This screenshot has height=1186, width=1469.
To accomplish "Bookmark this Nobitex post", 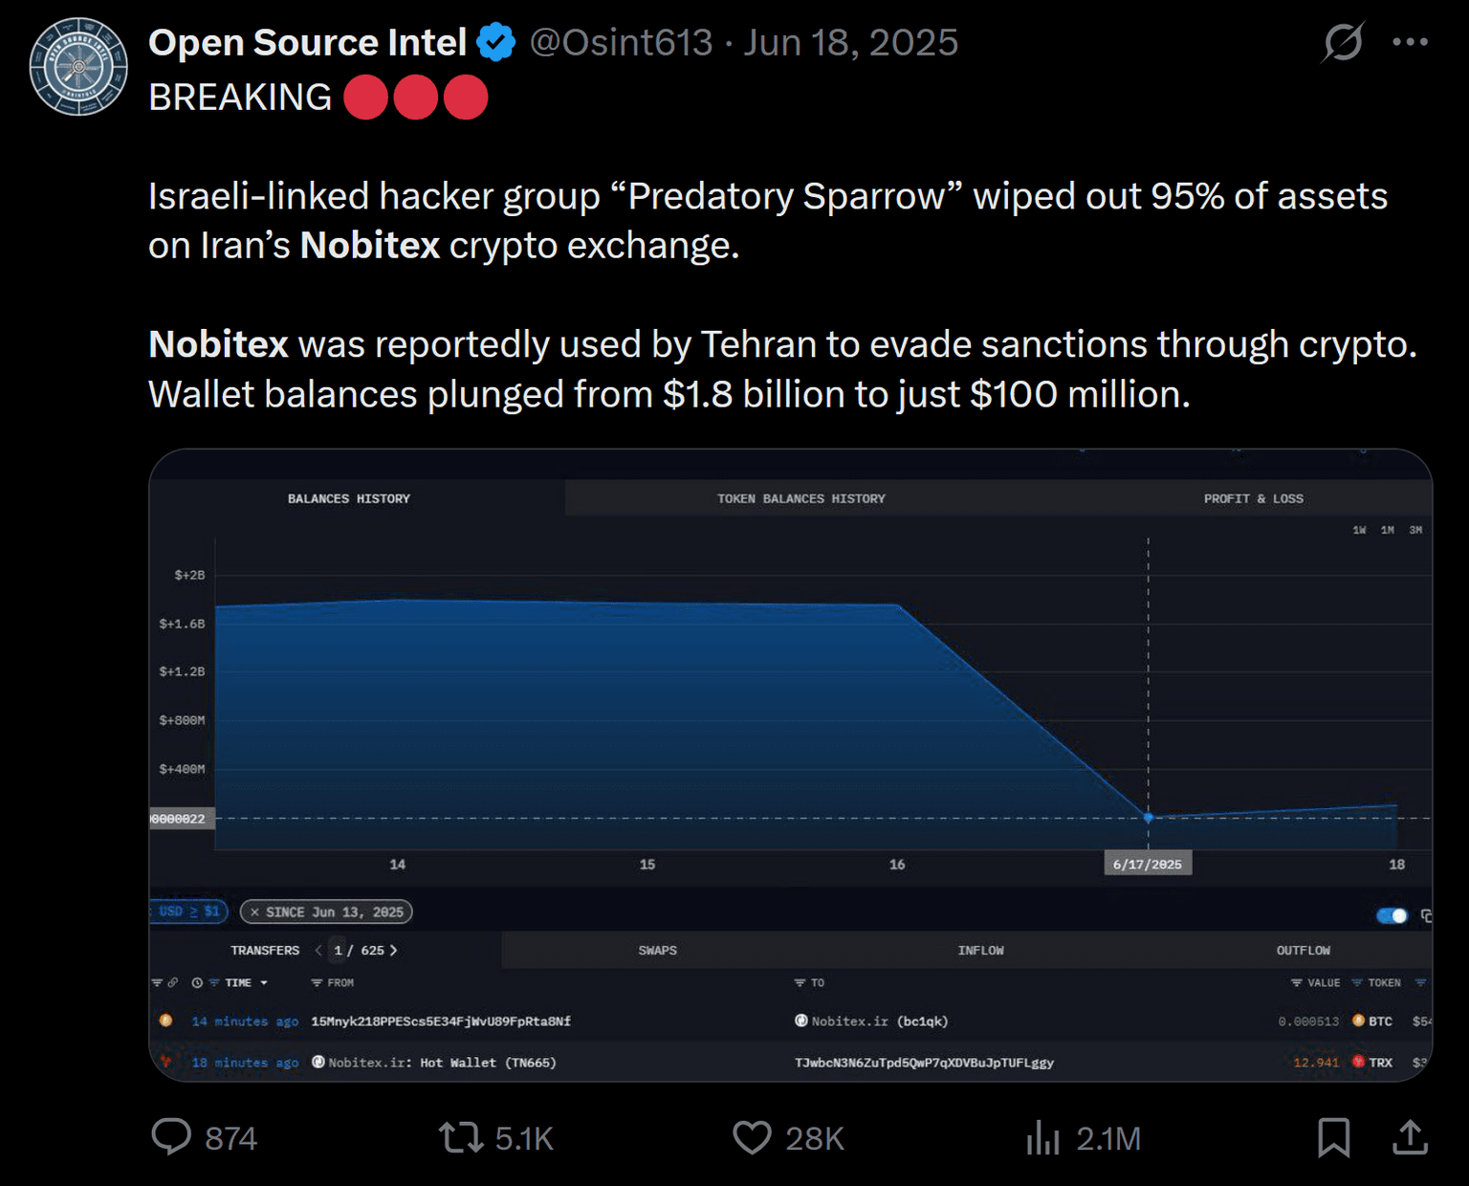I will [x=1333, y=1137].
